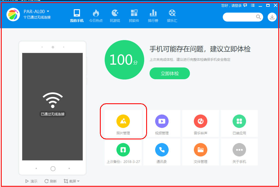Switch to 娱乐汇 tab

point(172,16)
